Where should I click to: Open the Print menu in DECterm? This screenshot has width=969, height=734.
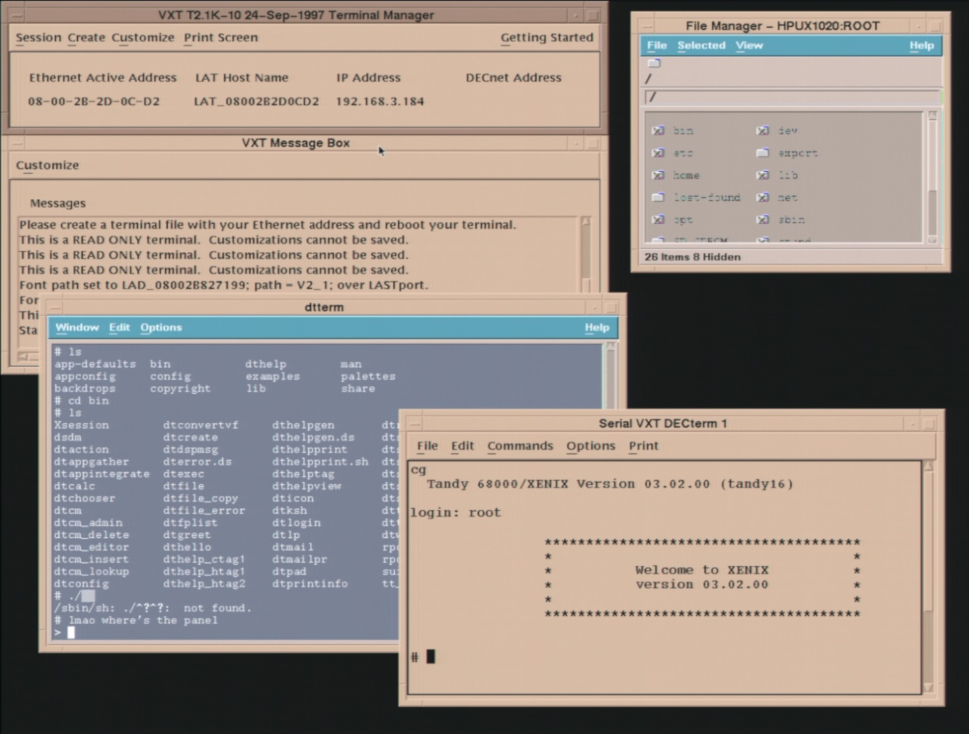[643, 446]
